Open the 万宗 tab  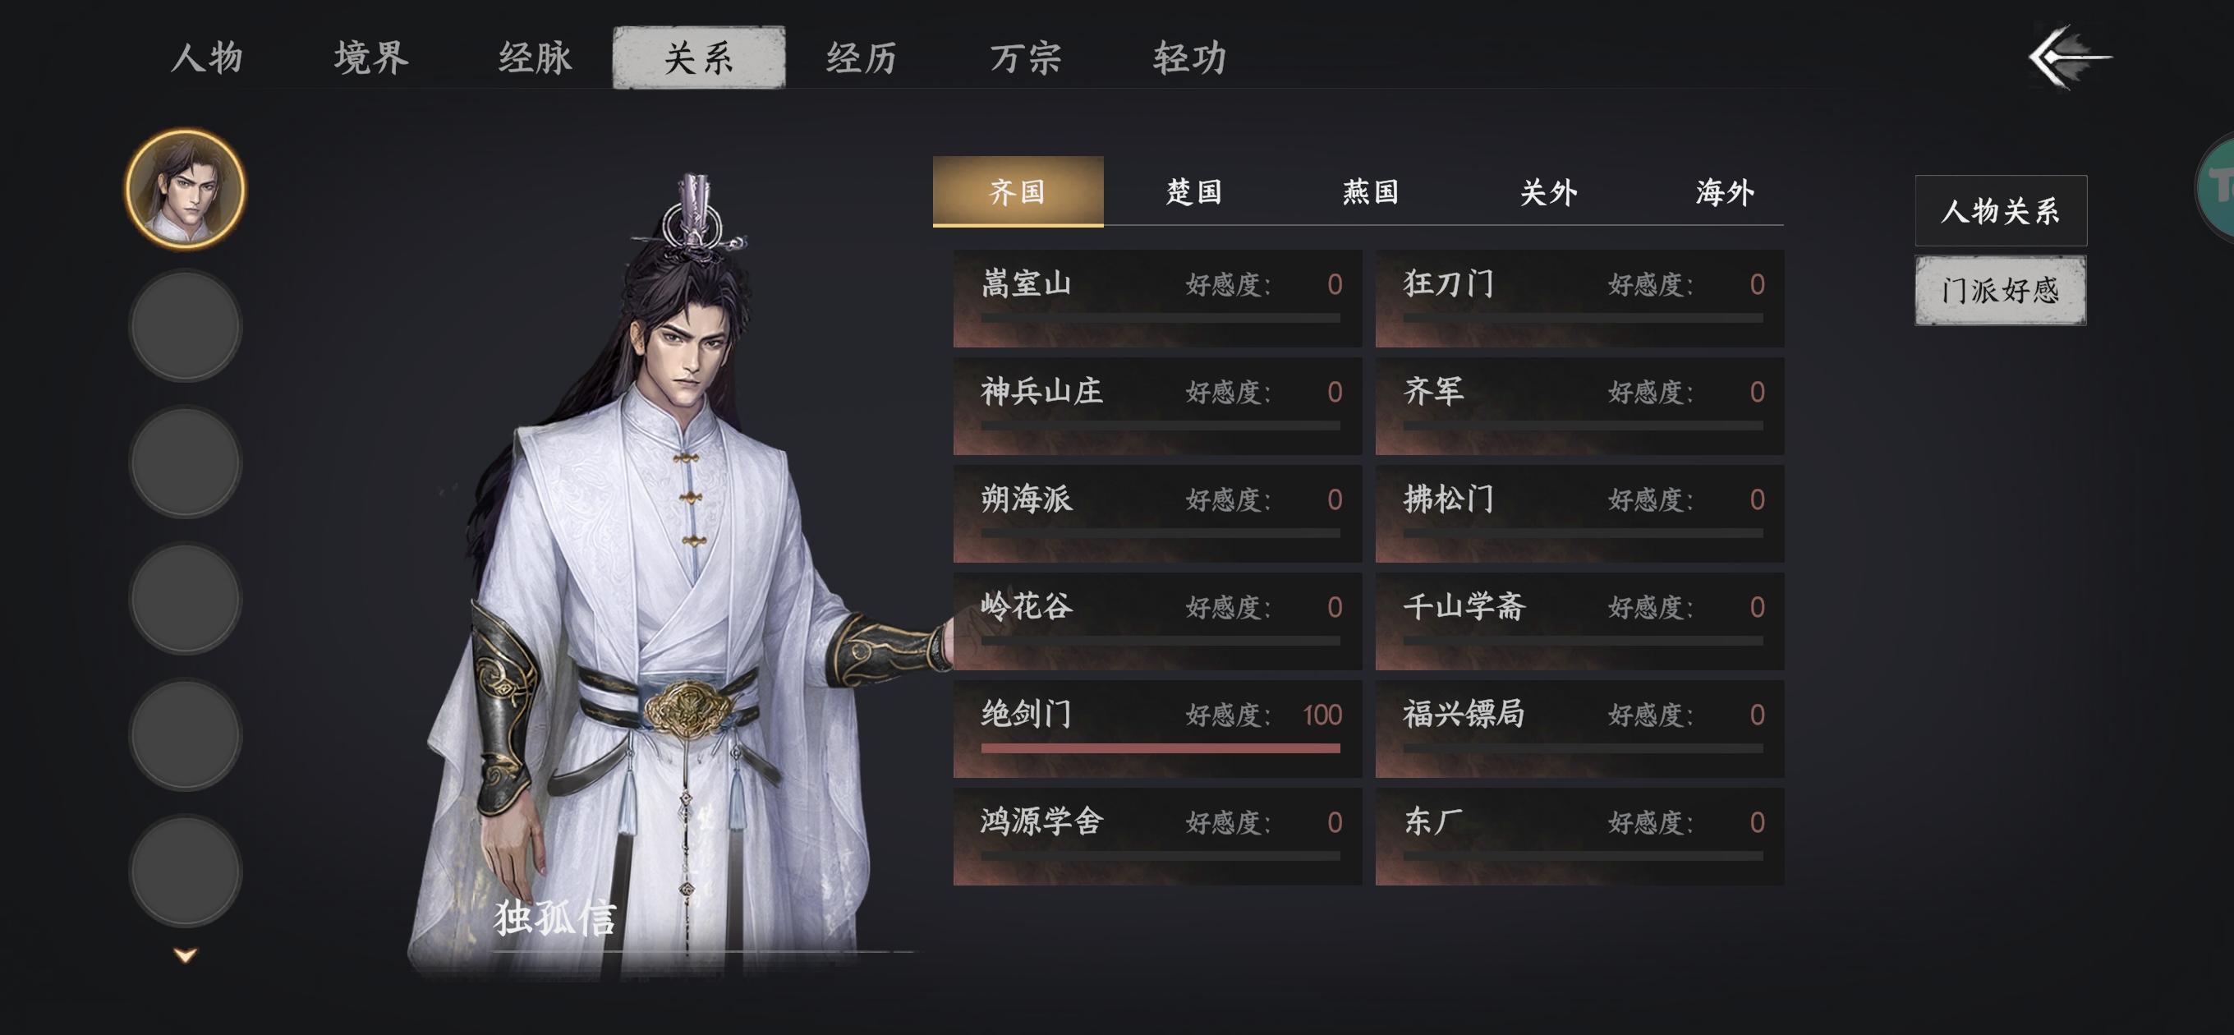click(x=1026, y=58)
